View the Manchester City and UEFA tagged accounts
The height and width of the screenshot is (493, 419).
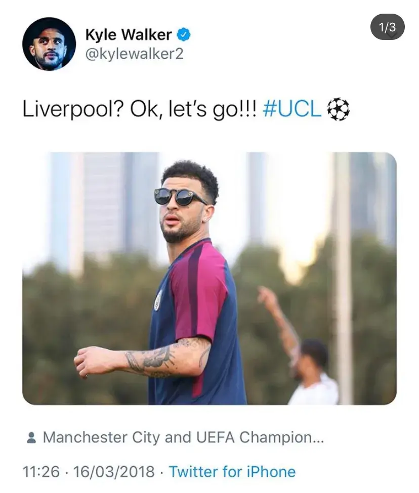coord(183,437)
